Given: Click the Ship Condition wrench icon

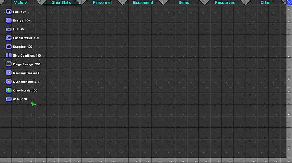Looking at the screenshot, I should [8, 55].
